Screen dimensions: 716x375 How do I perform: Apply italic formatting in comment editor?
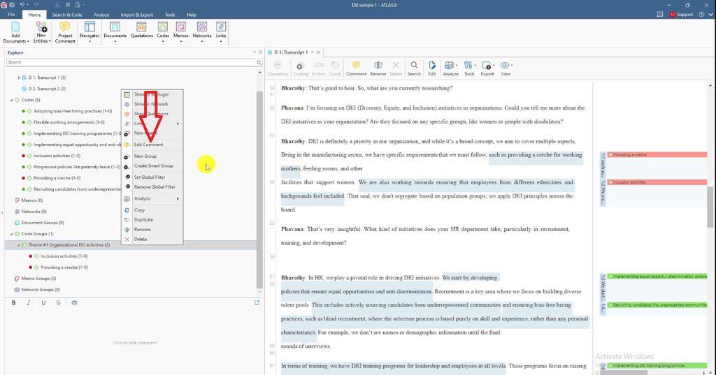(28, 302)
